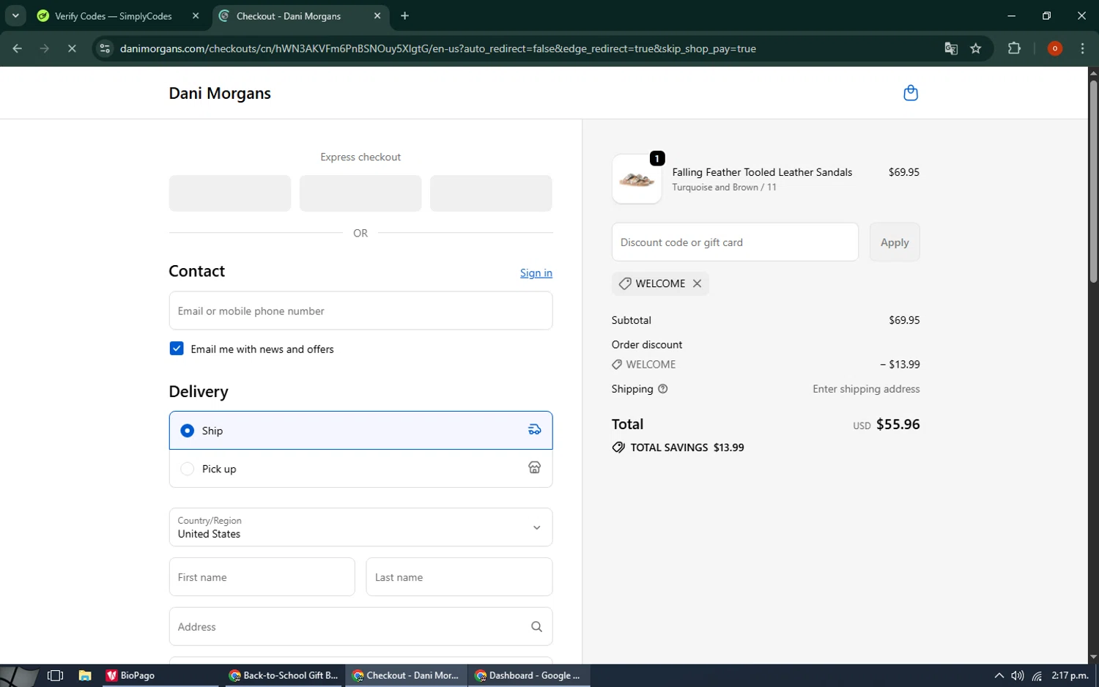This screenshot has height=687, width=1099.
Task: Click the TOTAL SAVINGS $13.99 text
Action: 687,448
